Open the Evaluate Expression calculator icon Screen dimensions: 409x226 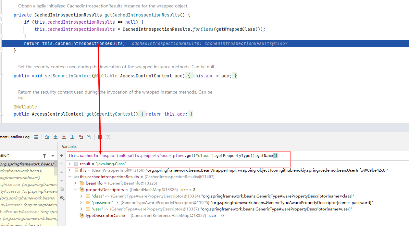pyautogui.click(x=100, y=137)
